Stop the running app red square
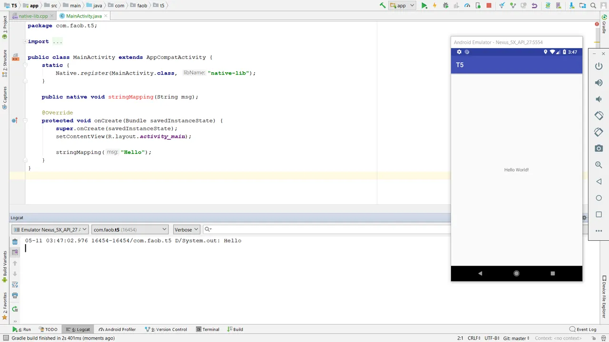Screen dimensions: 609x342 [489, 6]
